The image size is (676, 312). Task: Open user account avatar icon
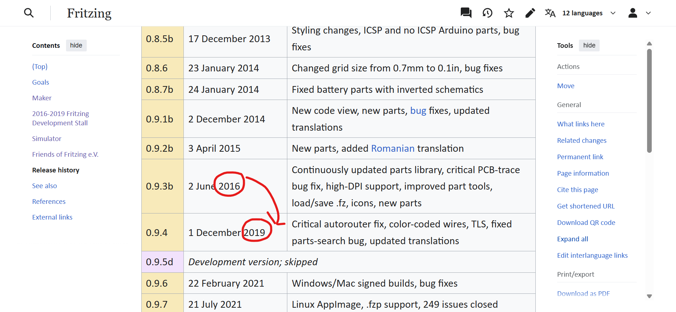[x=632, y=13]
